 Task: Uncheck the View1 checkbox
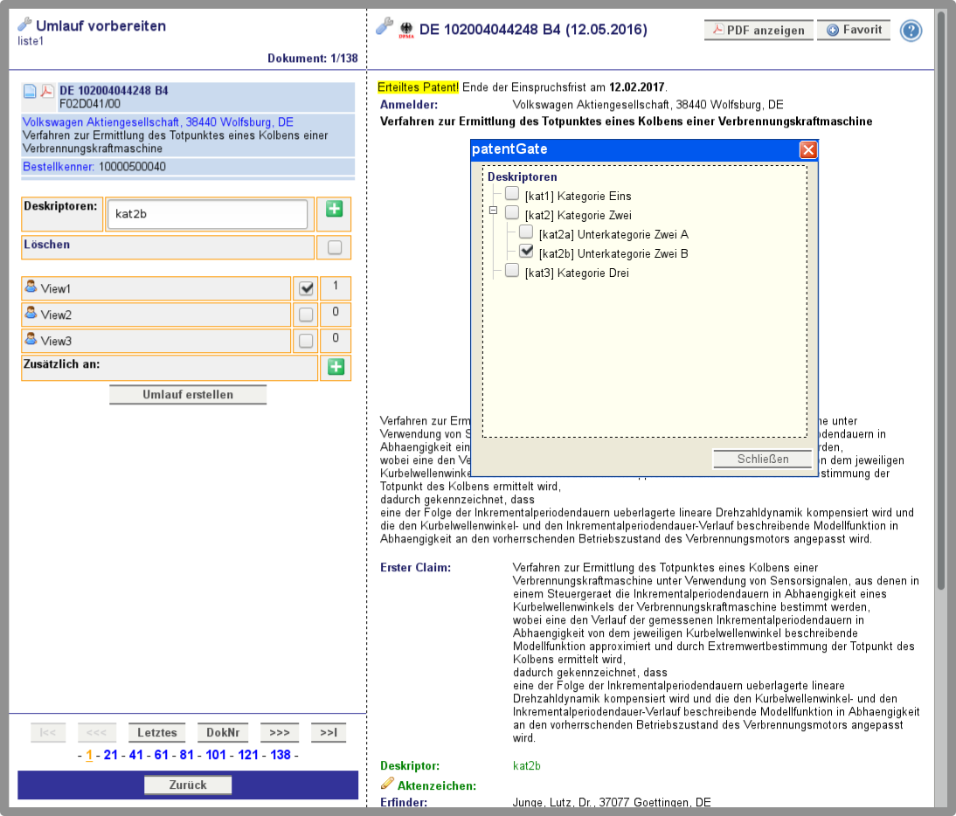click(x=306, y=288)
